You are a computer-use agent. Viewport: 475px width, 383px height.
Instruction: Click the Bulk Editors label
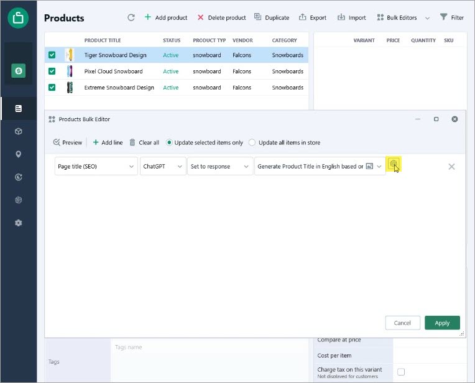(402, 17)
